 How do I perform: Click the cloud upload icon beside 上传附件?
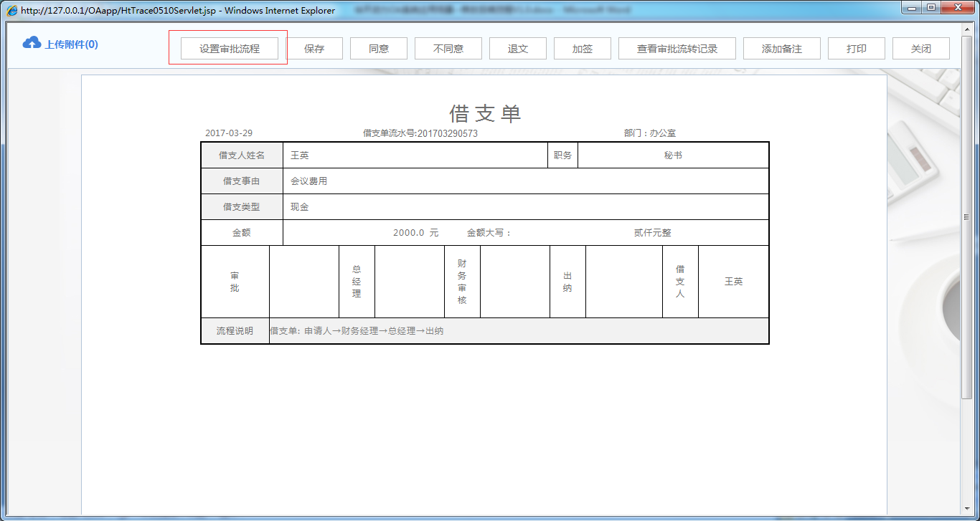tap(31, 42)
